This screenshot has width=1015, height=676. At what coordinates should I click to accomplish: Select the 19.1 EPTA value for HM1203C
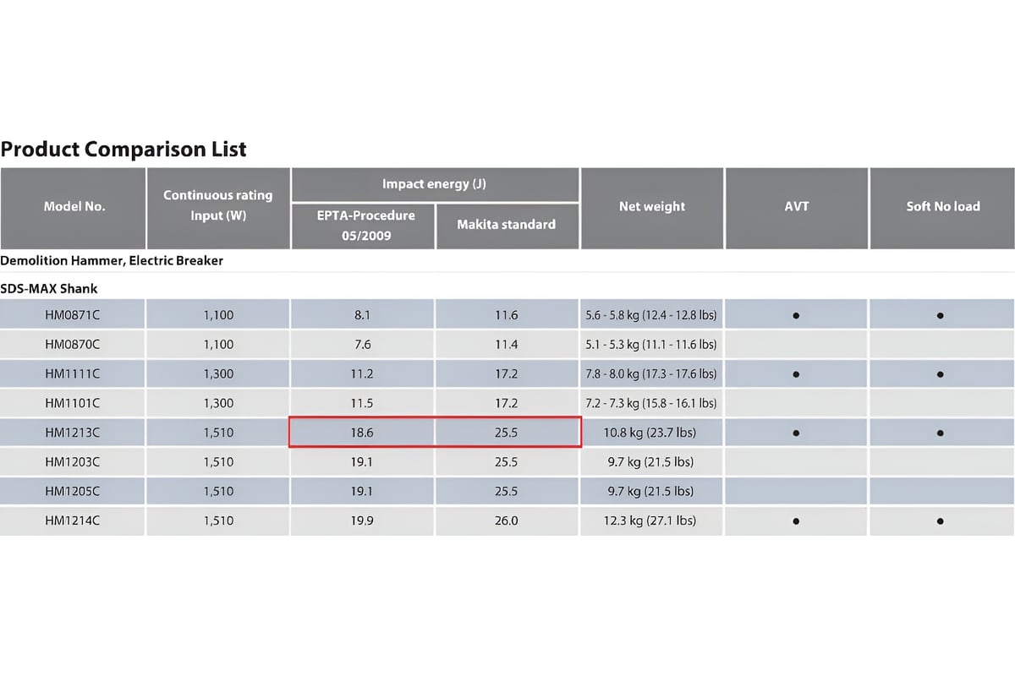pyautogui.click(x=363, y=462)
